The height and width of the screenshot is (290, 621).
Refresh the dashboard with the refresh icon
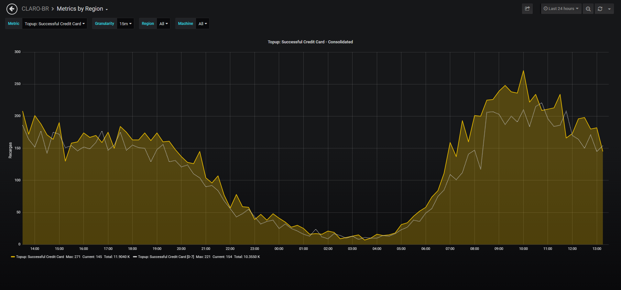pos(600,9)
